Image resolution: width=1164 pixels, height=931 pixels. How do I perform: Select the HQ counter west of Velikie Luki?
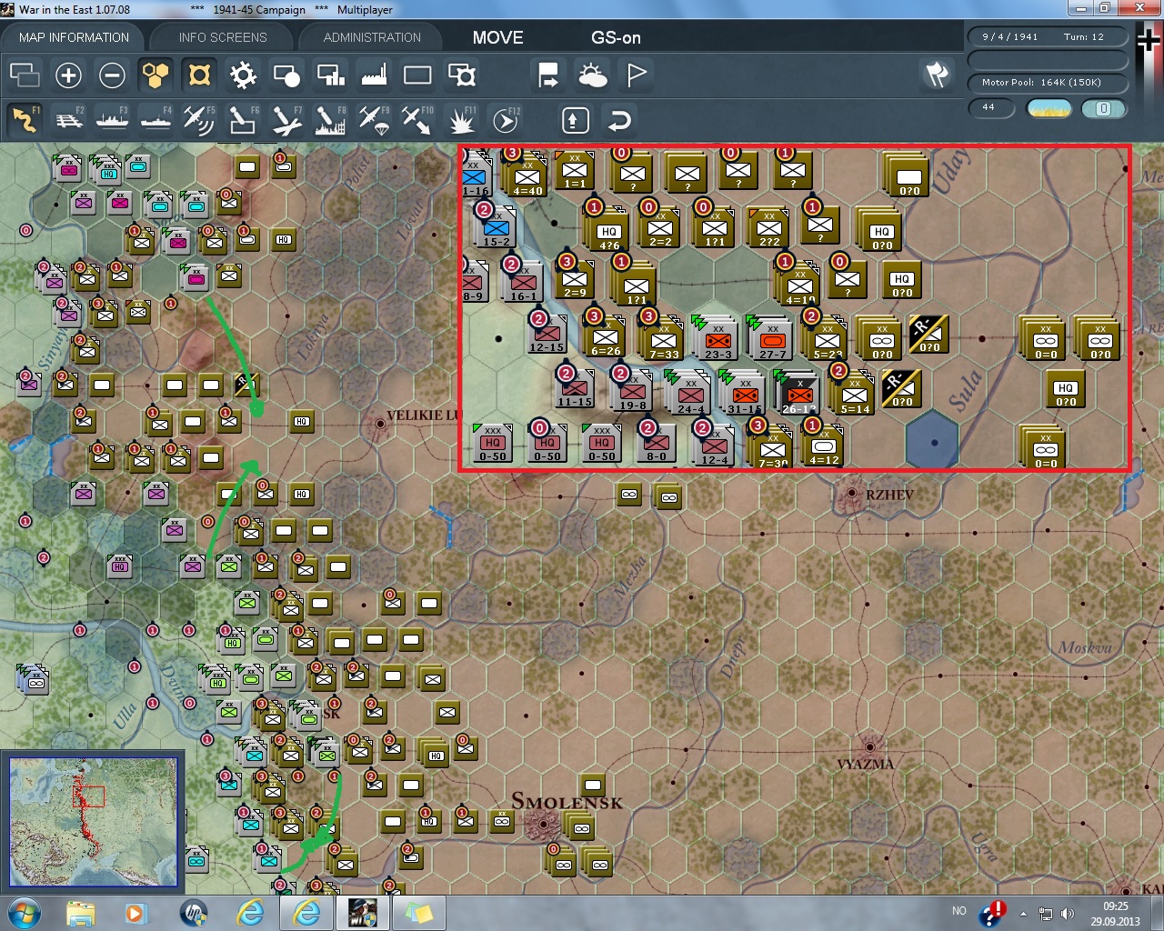point(302,421)
